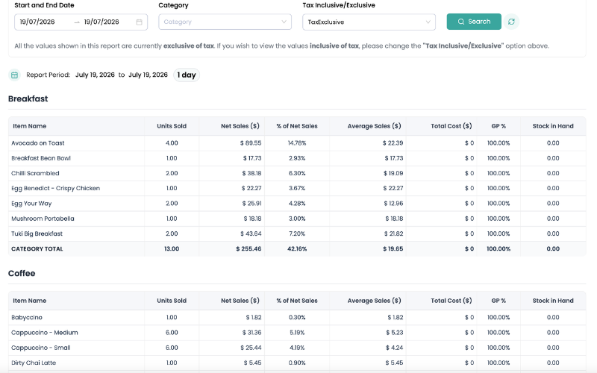597x373 pixels.
Task: Select the Chilli Scrambled item
Action: [x=35, y=173]
